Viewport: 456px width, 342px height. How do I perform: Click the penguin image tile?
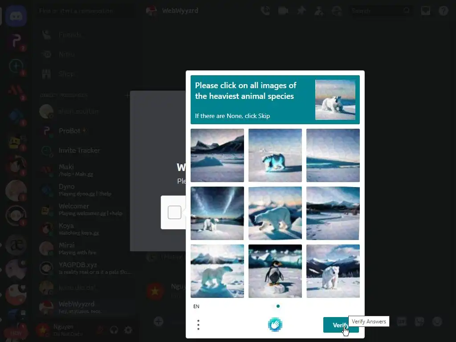click(275, 271)
